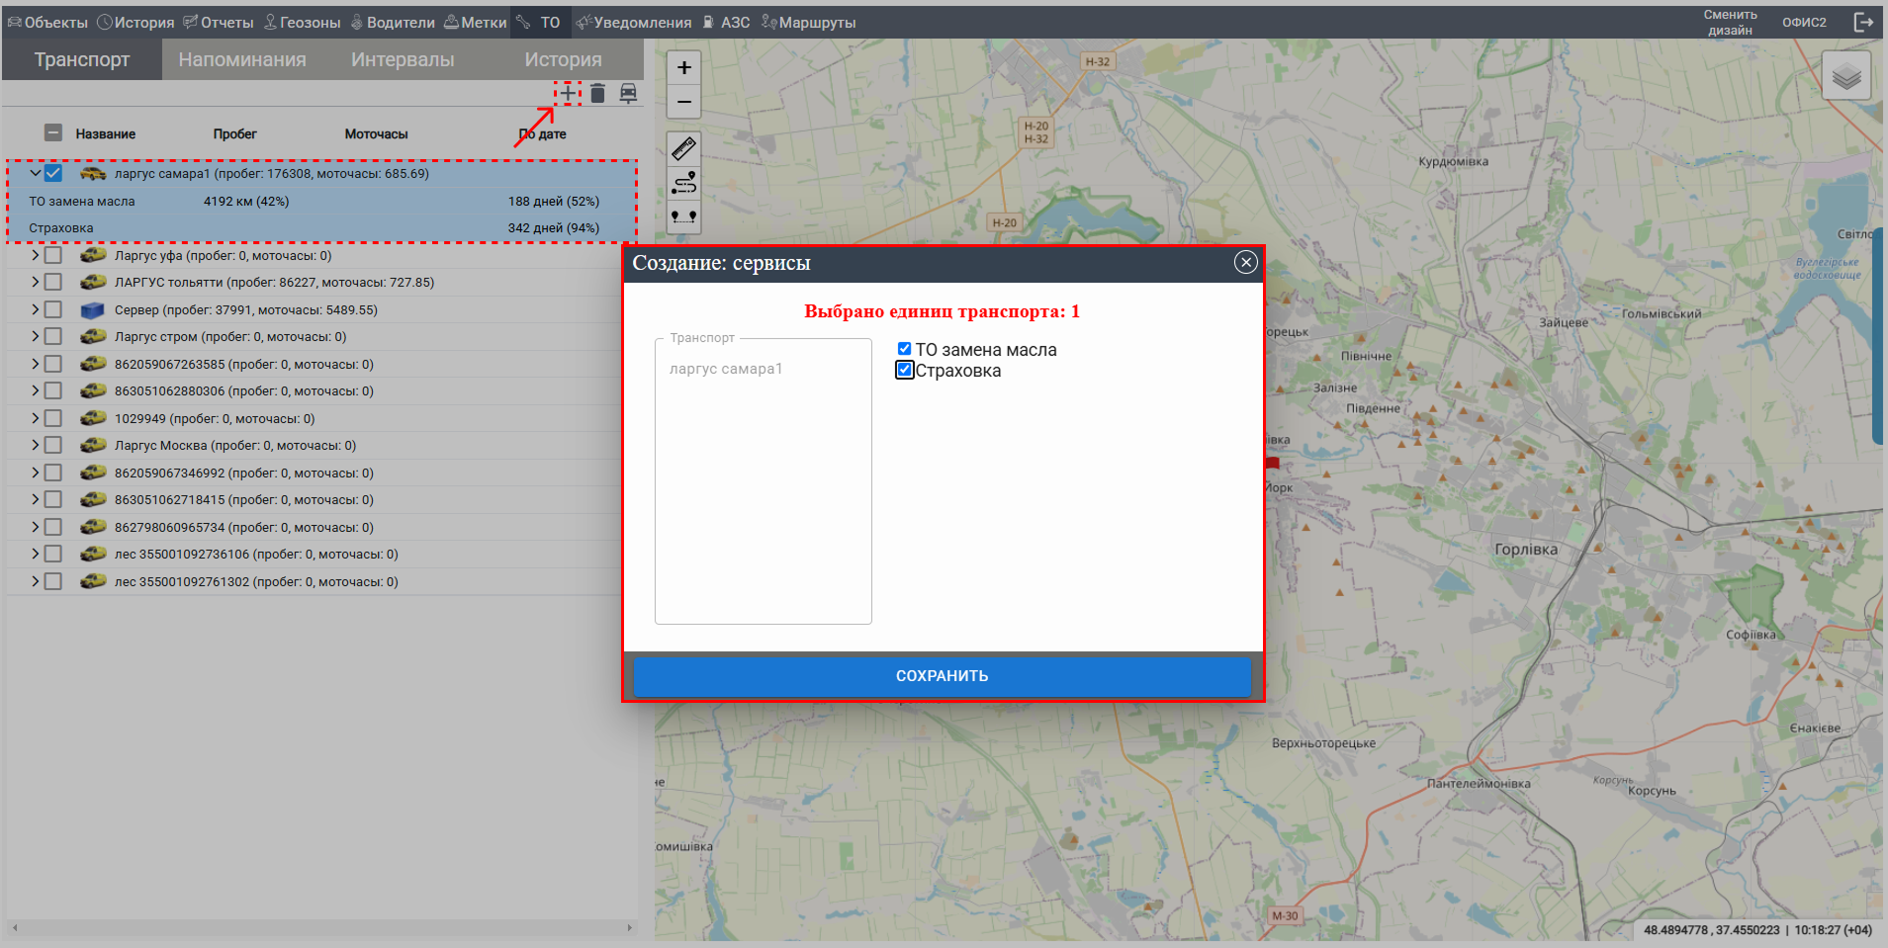Open the Геозоны menu
Screen dimensions: 1888x948
pos(303,23)
